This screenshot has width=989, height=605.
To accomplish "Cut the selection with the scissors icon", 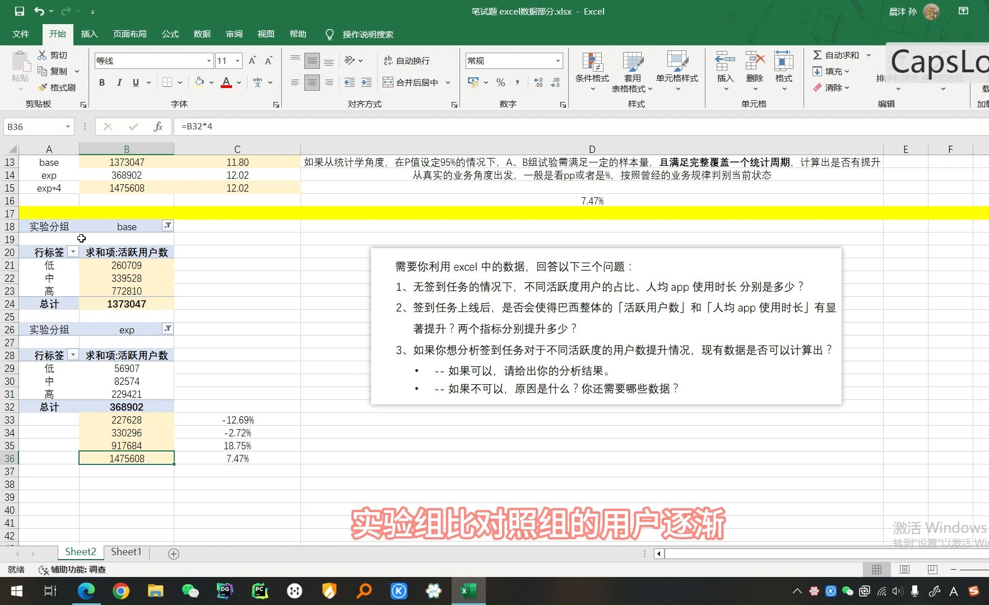I will [42, 55].
